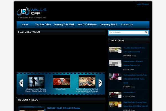166x111 pixels.
Task: Click the featured video player area
Action: click(61, 54)
